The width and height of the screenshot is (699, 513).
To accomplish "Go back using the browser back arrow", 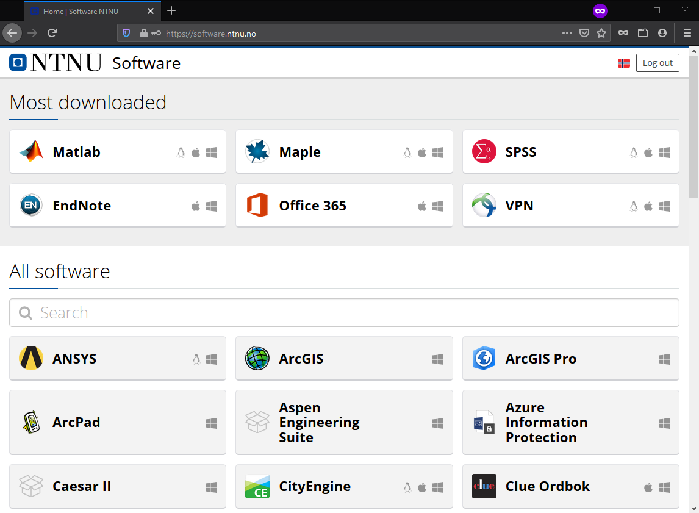I will (12, 33).
